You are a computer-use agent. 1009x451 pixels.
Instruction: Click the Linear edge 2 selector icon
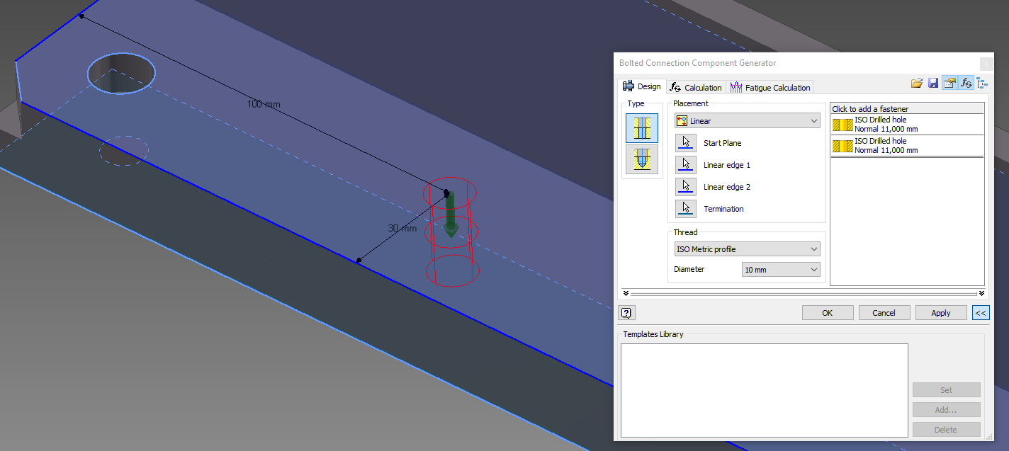pos(685,186)
